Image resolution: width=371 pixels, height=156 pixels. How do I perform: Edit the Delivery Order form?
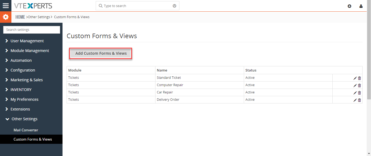355,100
